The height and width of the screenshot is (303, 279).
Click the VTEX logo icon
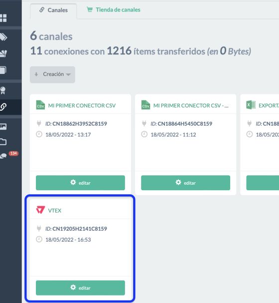point(40,210)
